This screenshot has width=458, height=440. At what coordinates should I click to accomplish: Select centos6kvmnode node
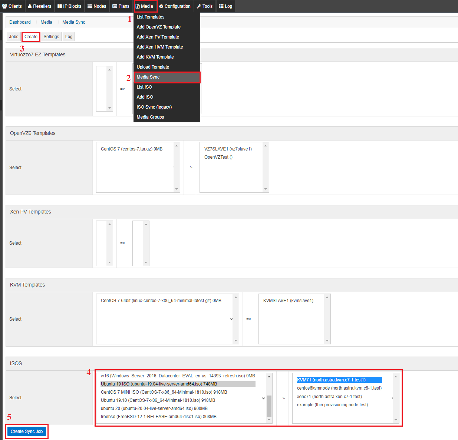[339, 388]
